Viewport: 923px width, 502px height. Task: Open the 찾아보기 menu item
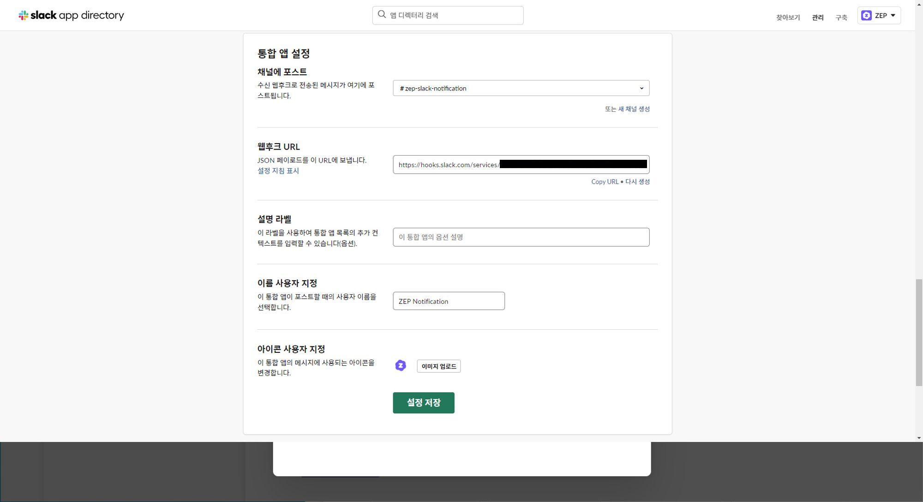pos(788,18)
